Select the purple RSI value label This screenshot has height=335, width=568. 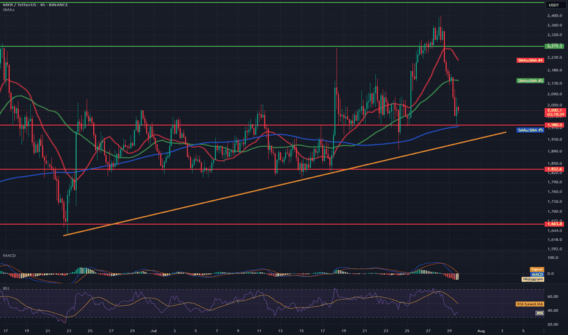pyautogui.click(x=540, y=313)
